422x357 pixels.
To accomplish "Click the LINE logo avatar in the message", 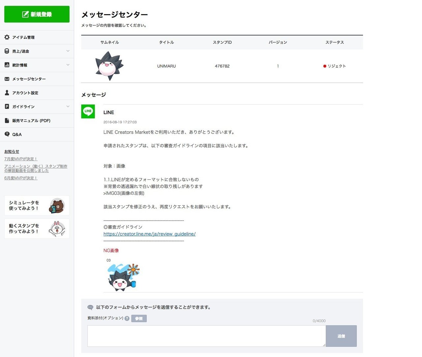I will tap(88, 112).
